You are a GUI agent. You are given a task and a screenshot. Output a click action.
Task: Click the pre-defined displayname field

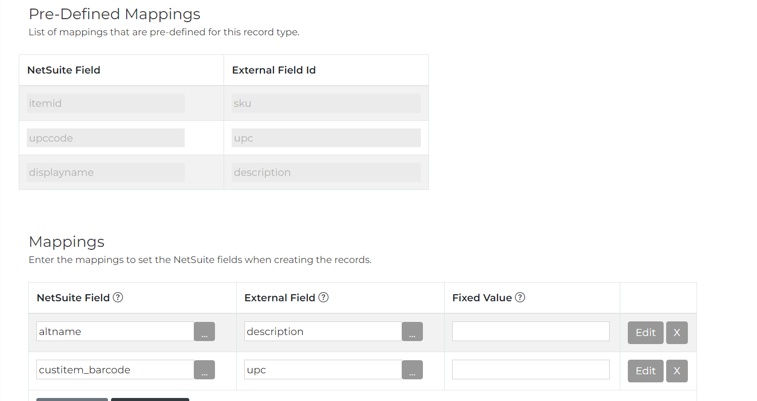tap(105, 172)
